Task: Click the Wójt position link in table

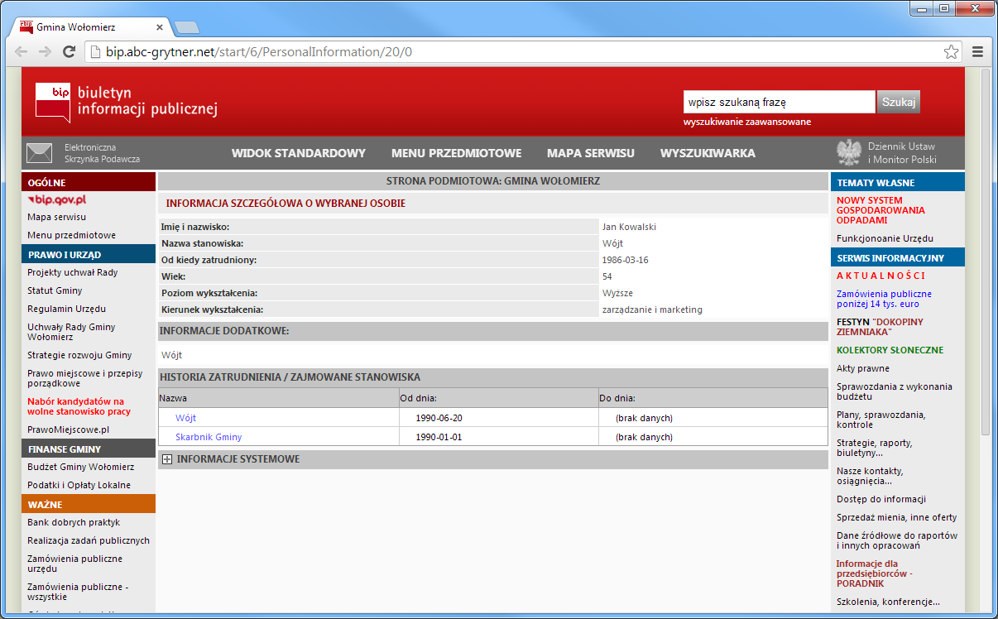Action: coord(185,418)
